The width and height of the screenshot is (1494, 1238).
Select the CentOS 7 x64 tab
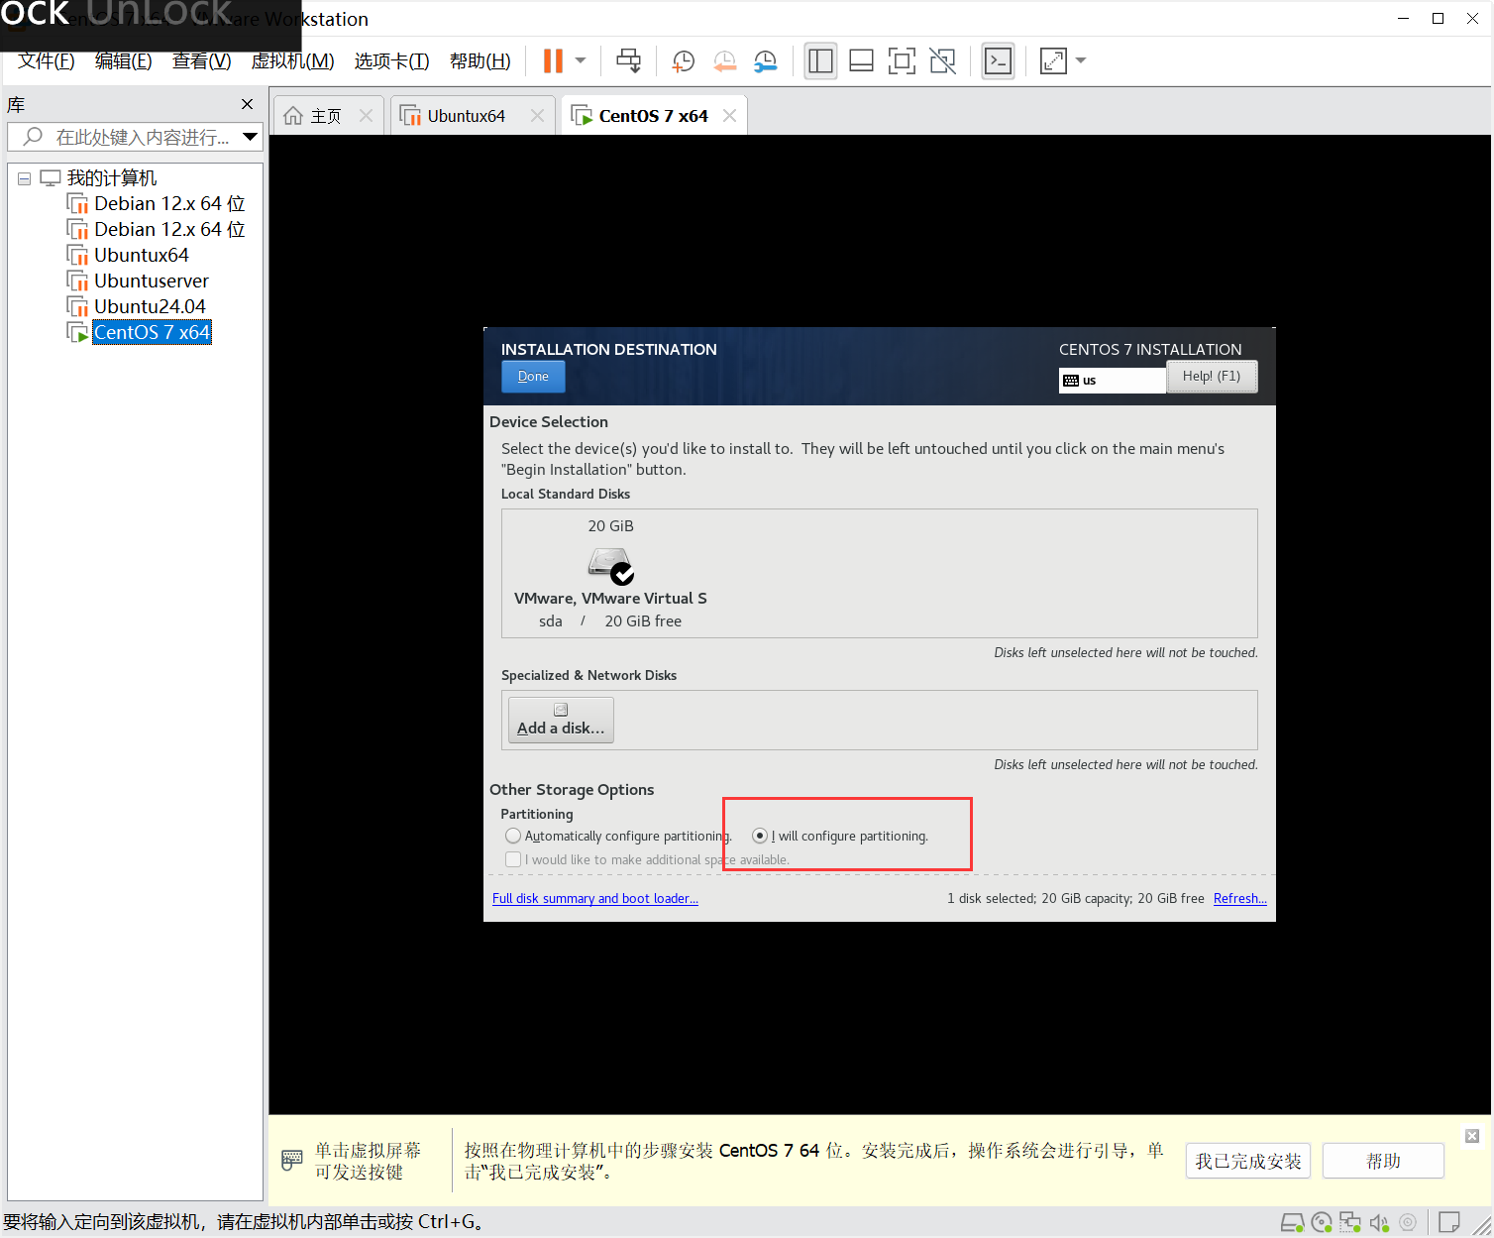[x=653, y=116]
